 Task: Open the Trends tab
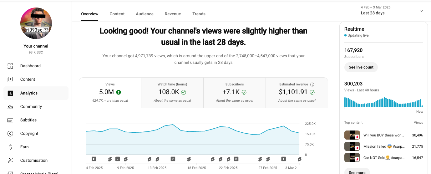coord(199,14)
